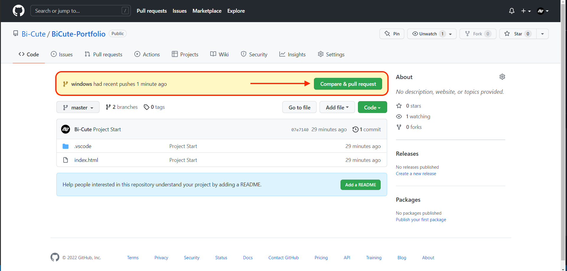The image size is (567, 271).
Task: Click the Fork button
Action: pos(478,34)
